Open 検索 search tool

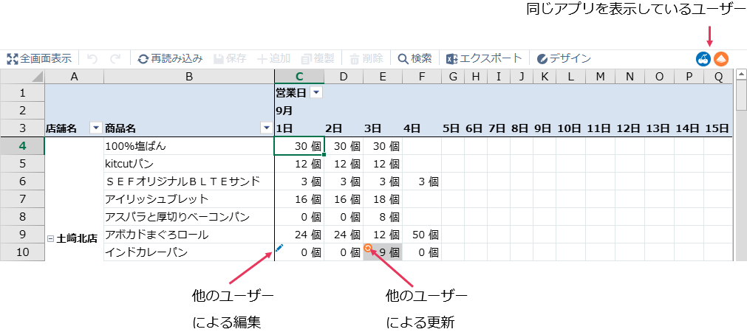415,58
